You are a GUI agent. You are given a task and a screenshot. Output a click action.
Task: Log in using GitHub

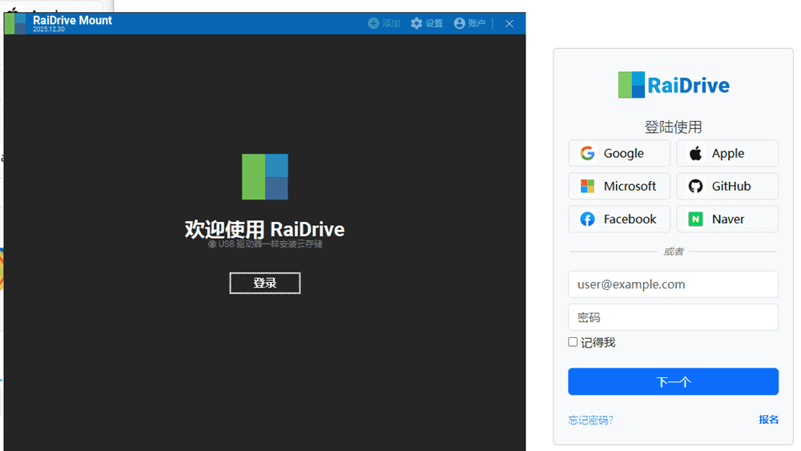coord(727,186)
